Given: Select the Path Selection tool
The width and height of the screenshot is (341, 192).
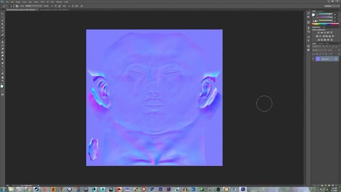Looking at the screenshot, I should click(3, 70).
